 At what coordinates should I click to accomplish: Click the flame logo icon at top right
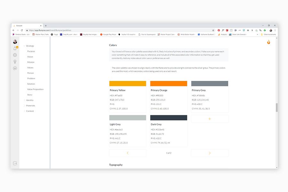point(268,42)
